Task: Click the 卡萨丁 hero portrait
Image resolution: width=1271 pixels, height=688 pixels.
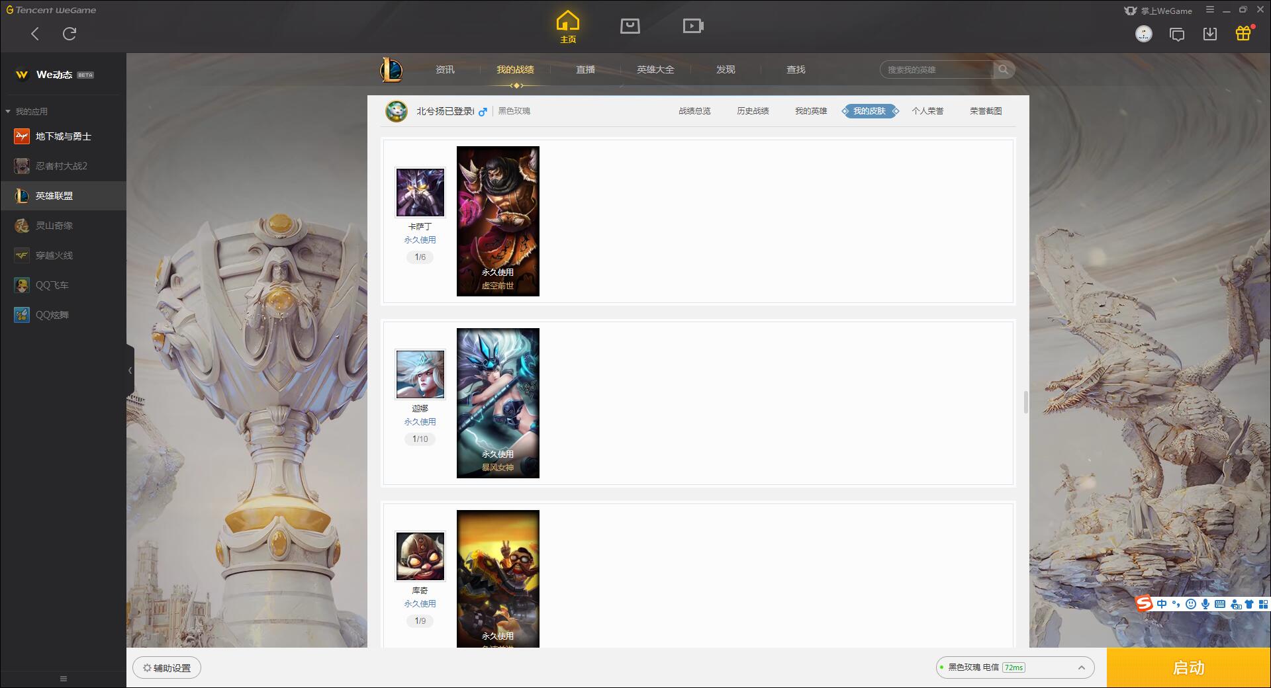Action: (420, 192)
